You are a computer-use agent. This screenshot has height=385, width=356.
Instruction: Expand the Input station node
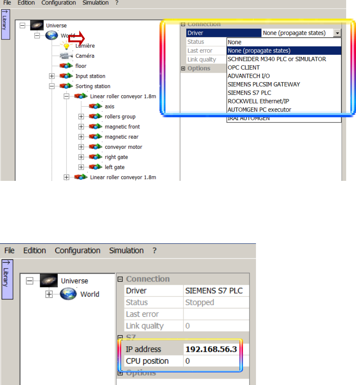52,76
